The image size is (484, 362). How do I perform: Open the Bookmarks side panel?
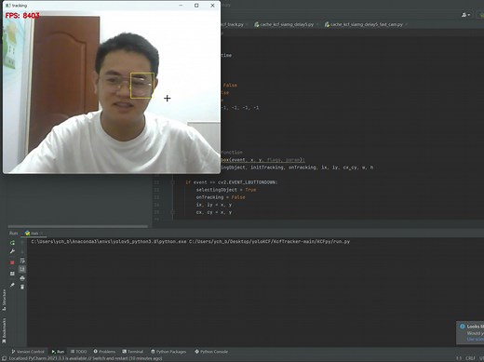point(4,330)
